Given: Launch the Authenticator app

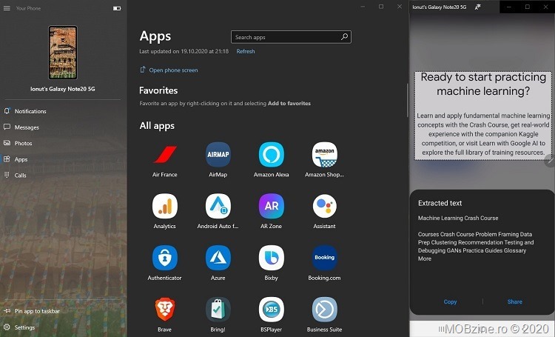Looking at the screenshot, I should (x=164, y=258).
